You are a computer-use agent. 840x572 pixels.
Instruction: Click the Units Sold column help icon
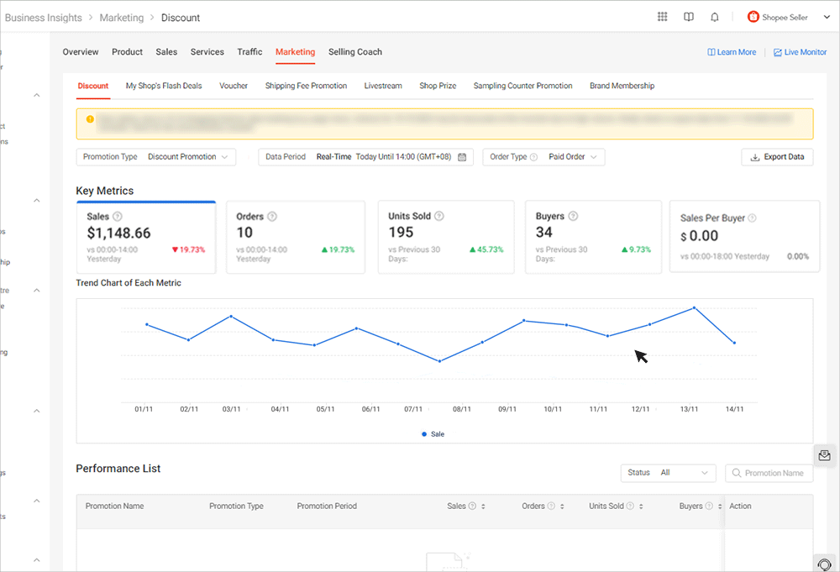(630, 506)
